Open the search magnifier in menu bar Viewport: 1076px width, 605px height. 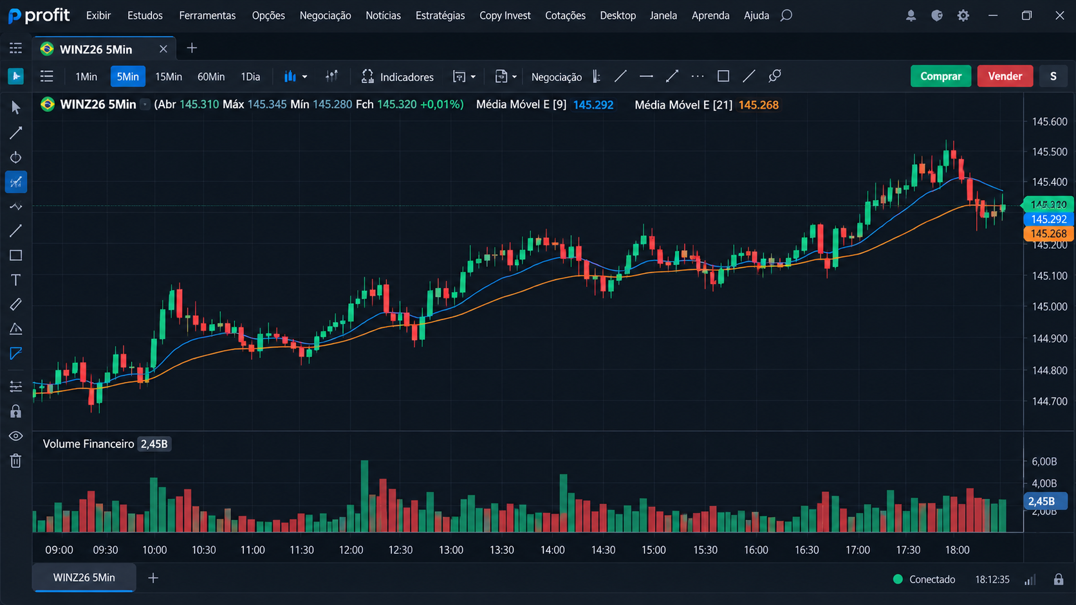coord(786,15)
